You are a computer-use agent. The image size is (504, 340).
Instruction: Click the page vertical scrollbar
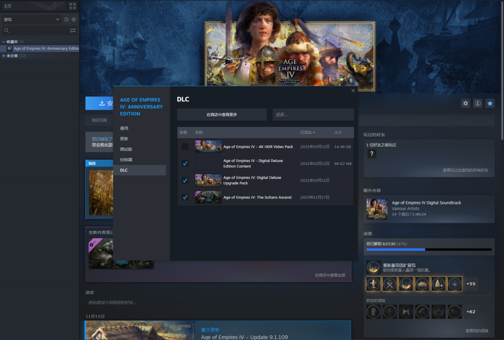pos(503,70)
